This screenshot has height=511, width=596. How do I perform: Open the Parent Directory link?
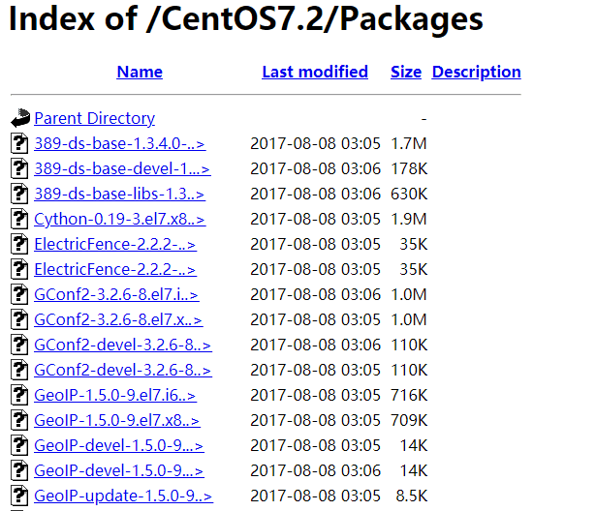click(x=94, y=119)
